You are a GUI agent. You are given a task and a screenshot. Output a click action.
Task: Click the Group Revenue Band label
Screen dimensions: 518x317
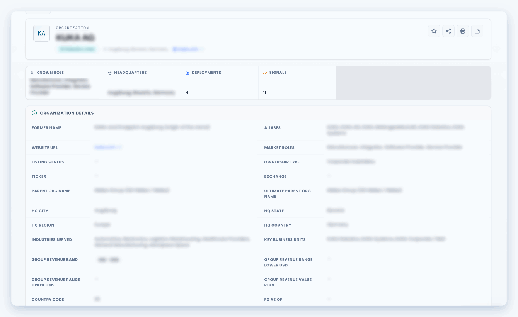click(55, 259)
